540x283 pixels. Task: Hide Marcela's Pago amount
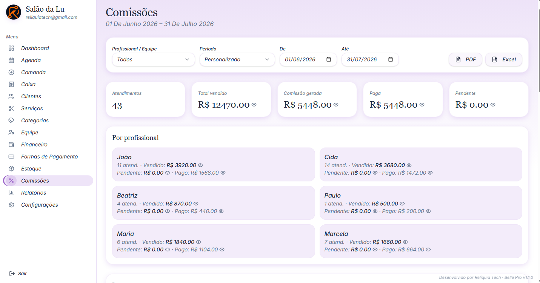point(428,250)
